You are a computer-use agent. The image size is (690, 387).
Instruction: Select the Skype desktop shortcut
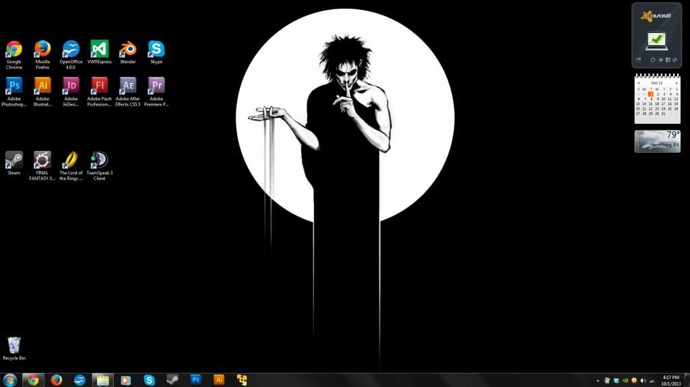(x=156, y=52)
